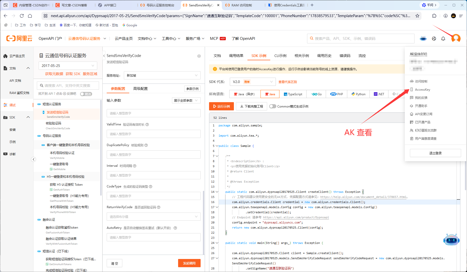Viewport: 467px width, 272px height.
Task: Focus the API search field in sidebar
Action: tap(68, 86)
